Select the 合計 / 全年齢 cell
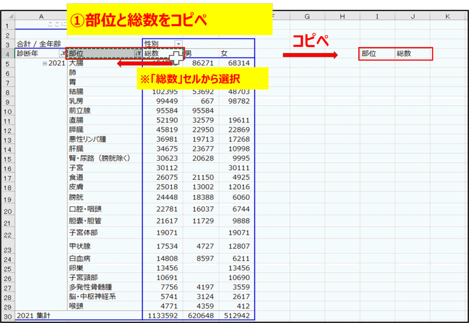This screenshot has width=469, height=323. click(x=41, y=44)
